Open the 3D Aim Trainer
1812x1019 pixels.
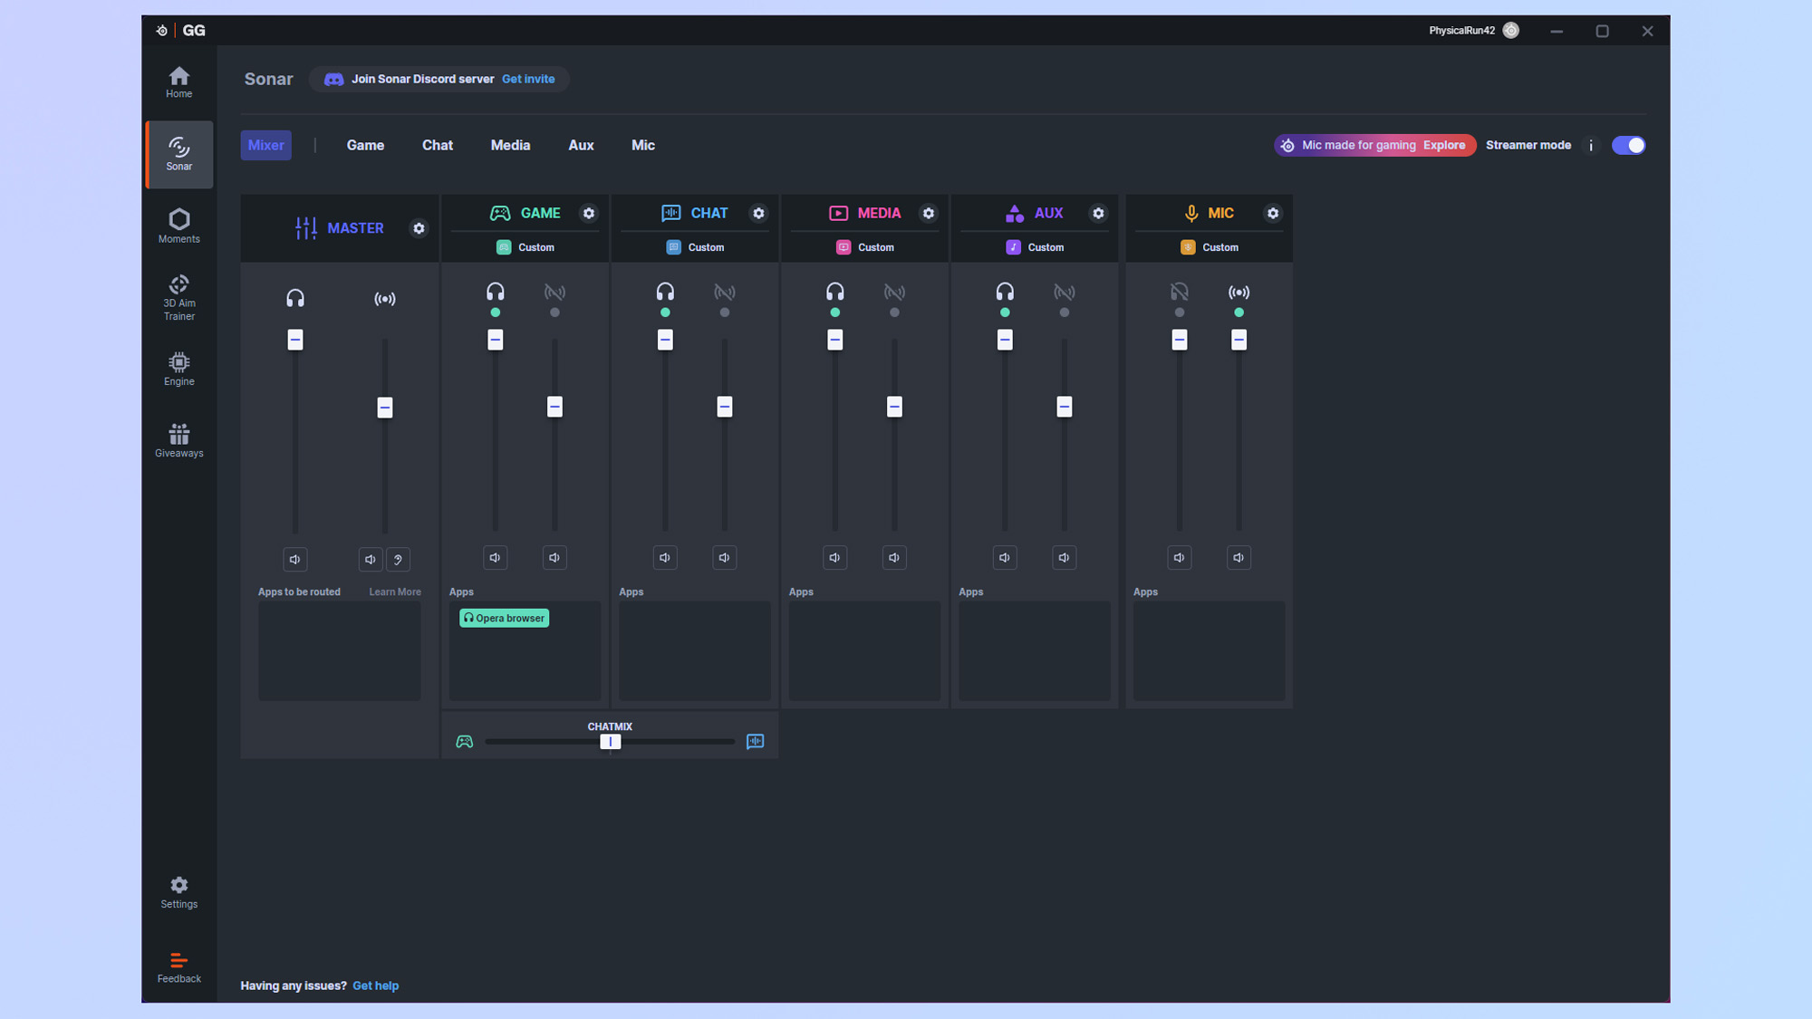coord(178,297)
